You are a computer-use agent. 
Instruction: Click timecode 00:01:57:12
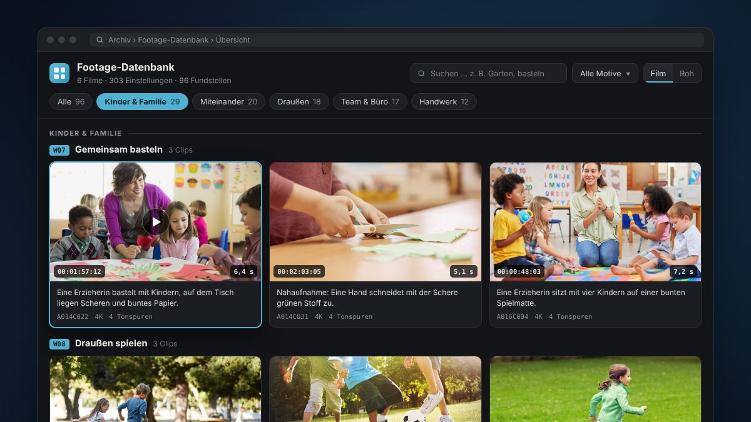[x=79, y=271]
